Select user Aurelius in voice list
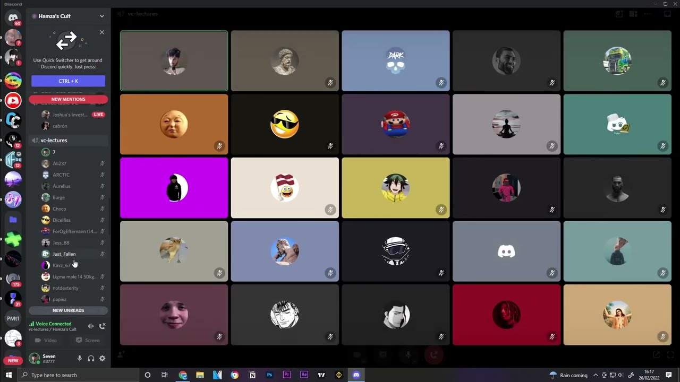This screenshot has width=680, height=382. pyautogui.click(x=72, y=186)
